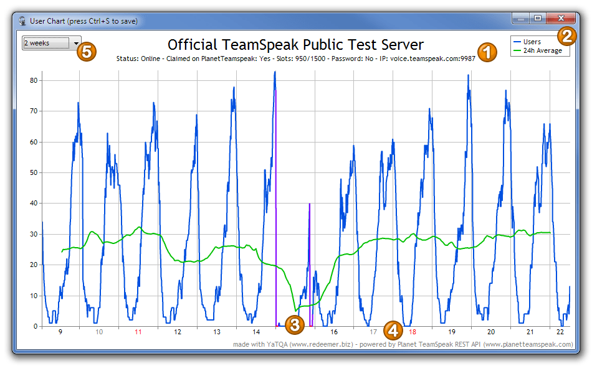
Task: Click the X-axis date label 14
Action: click(256, 332)
